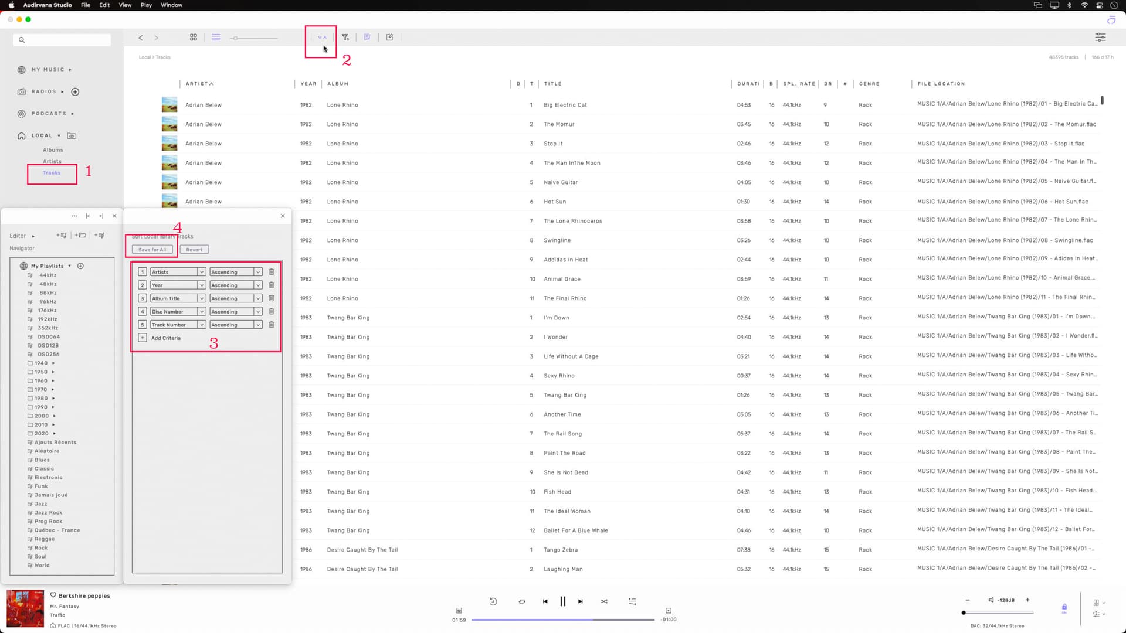
Task: Add a new radio with plus icon
Action: point(75,91)
